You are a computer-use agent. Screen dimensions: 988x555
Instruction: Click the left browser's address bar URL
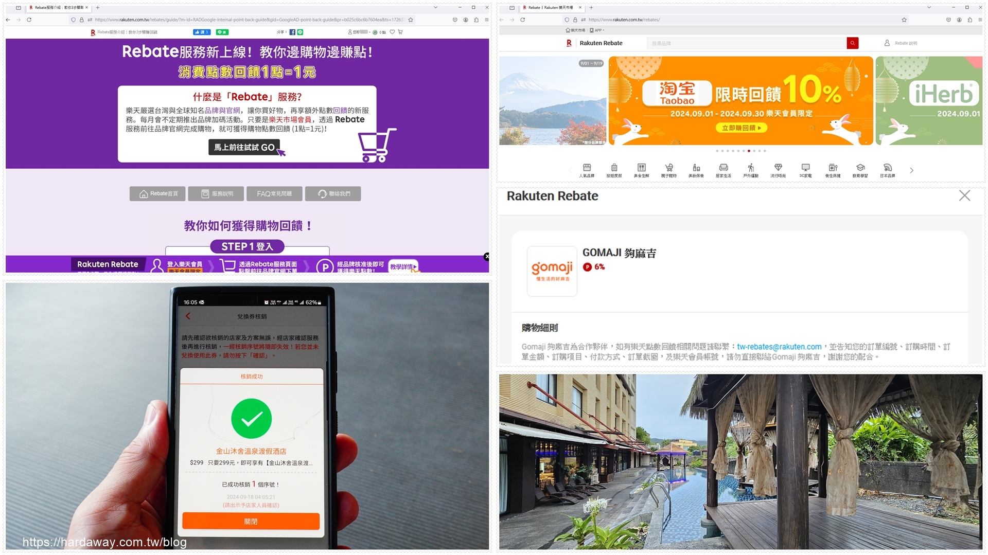[x=250, y=20]
